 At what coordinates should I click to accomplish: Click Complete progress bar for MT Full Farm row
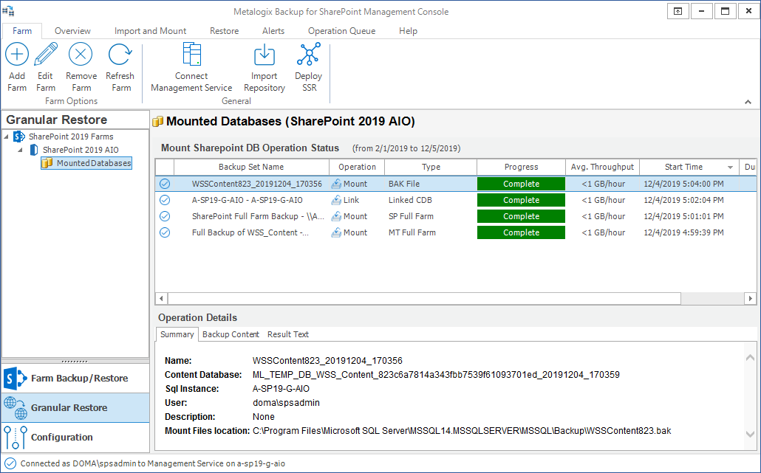click(521, 232)
